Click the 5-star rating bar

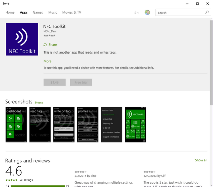pyautogui.click(x=38, y=186)
